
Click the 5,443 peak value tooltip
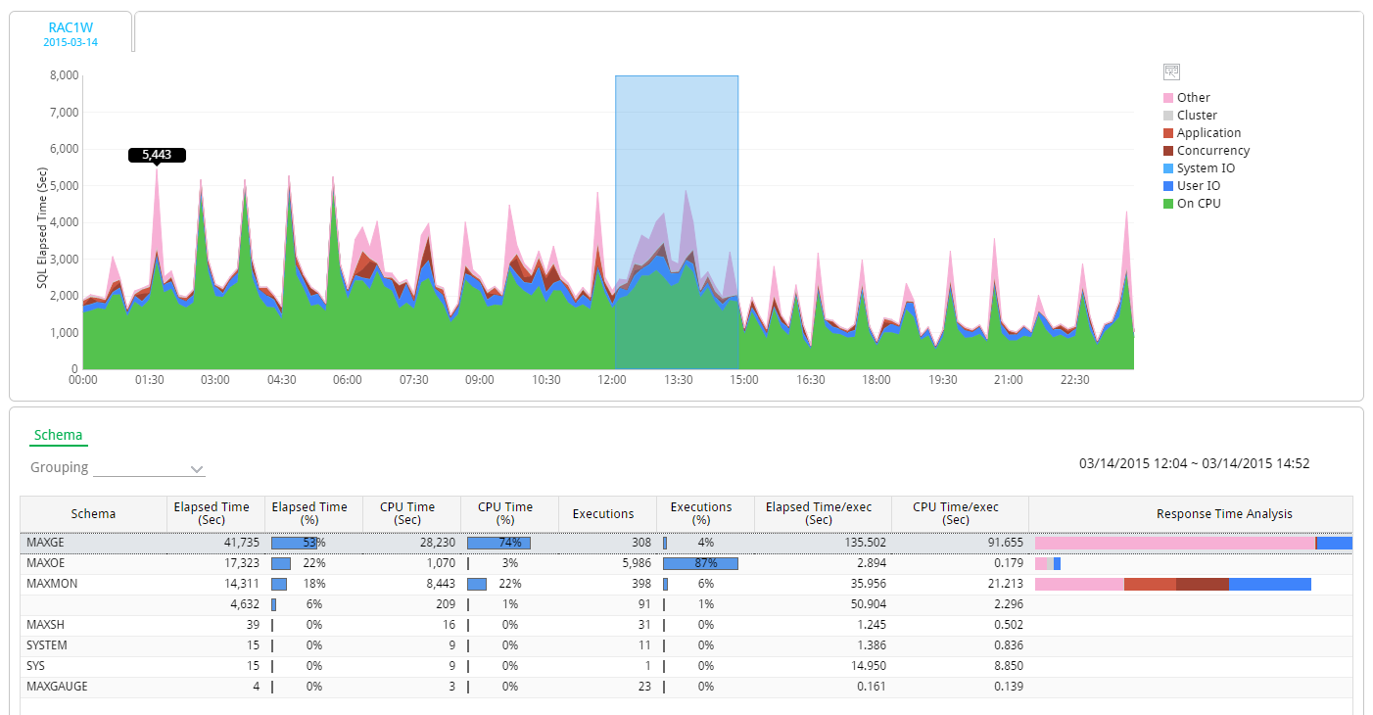(x=157, y=155)
